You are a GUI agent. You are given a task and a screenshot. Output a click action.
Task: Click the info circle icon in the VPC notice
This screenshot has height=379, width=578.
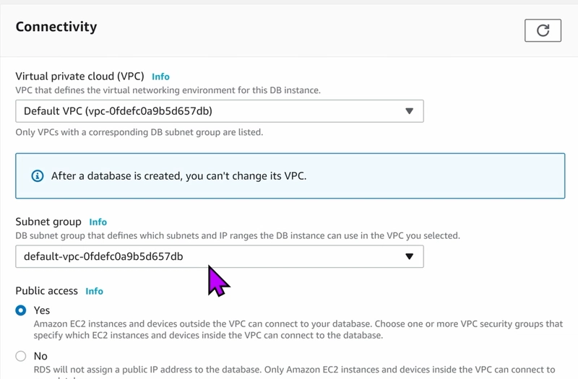click(x=38, y=176)
